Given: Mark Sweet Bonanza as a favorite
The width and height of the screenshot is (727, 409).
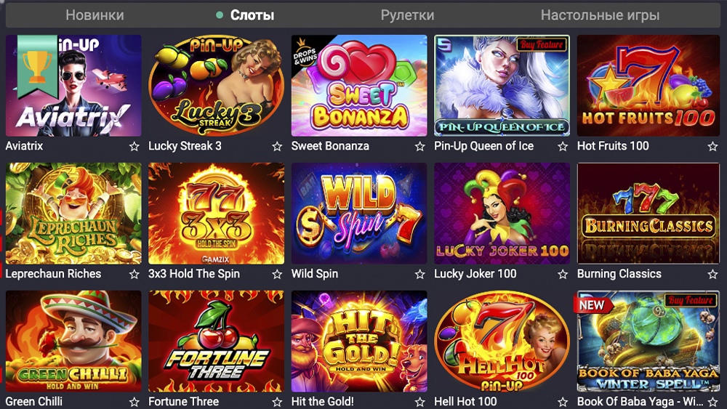Looking at the screenshot, I should (419, 147).
